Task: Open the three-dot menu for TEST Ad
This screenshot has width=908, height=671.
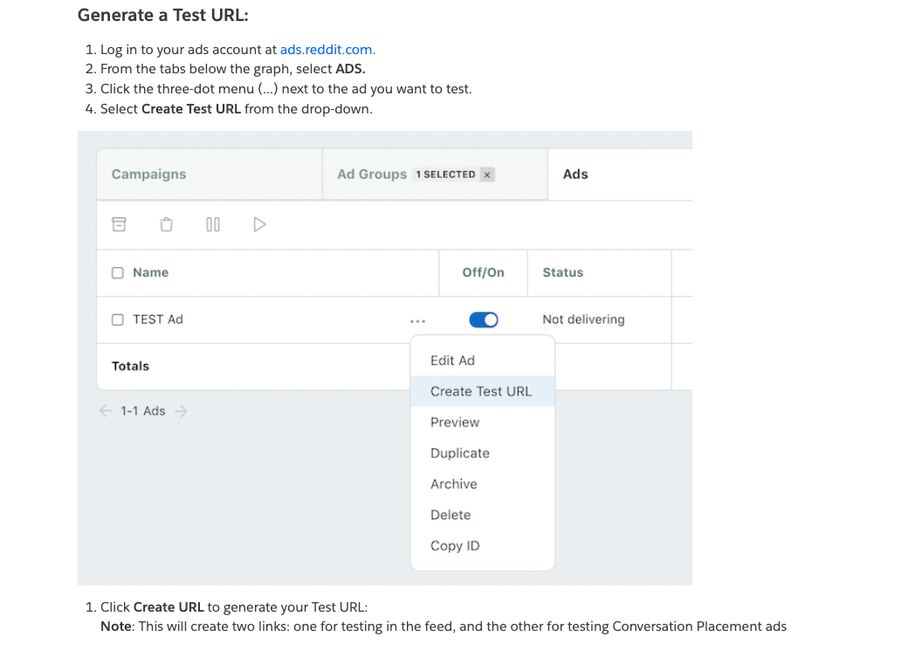Action: pos(417,320)
